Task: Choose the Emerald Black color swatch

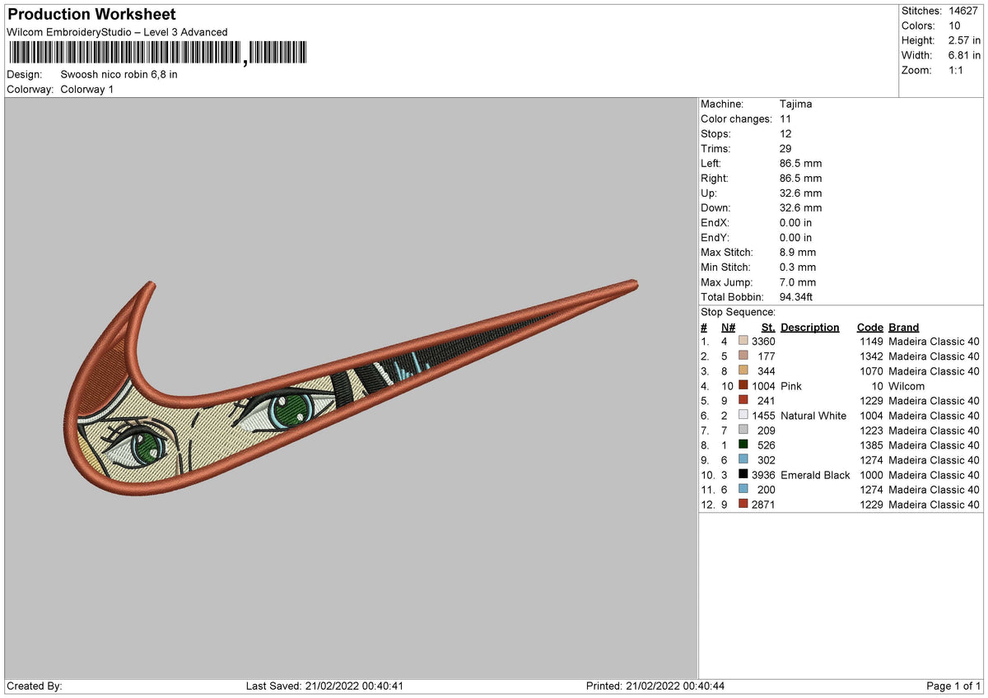Action: (x=743, y=475)
